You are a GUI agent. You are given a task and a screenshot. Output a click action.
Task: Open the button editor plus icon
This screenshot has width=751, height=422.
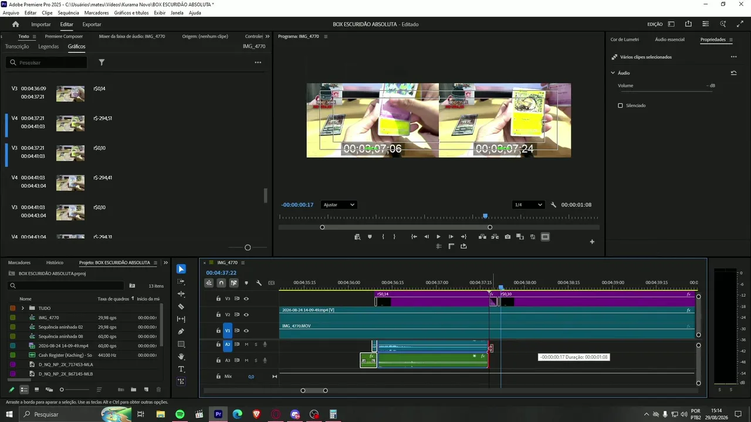pos(592,241)
